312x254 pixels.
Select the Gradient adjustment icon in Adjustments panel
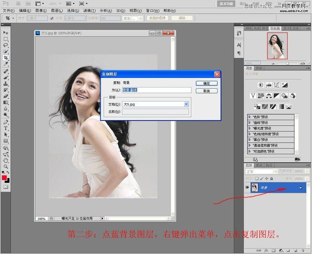281,107
